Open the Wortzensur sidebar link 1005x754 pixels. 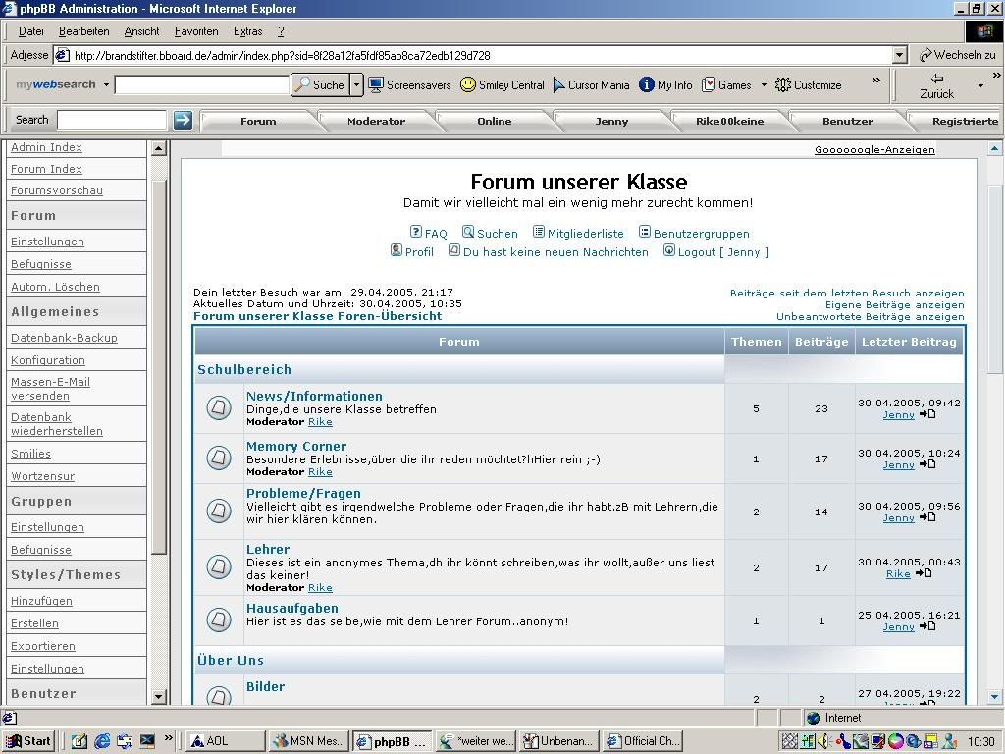pyautogui.click(x=42, y=476)
